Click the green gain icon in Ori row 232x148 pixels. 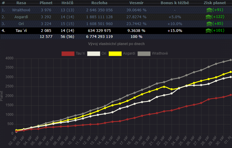click(x=209, y=24)
